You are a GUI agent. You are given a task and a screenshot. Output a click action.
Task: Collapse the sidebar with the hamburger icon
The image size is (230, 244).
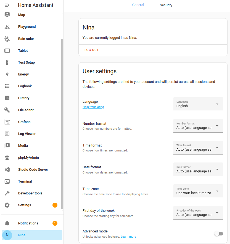pyautogui.click(x=7, y=5)
